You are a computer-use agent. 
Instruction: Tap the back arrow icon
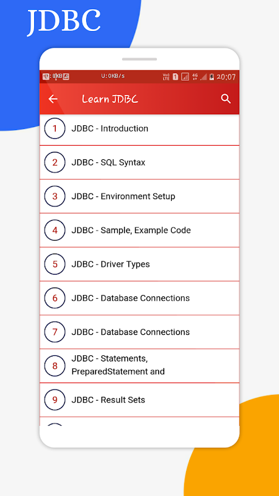click(53, 99)
